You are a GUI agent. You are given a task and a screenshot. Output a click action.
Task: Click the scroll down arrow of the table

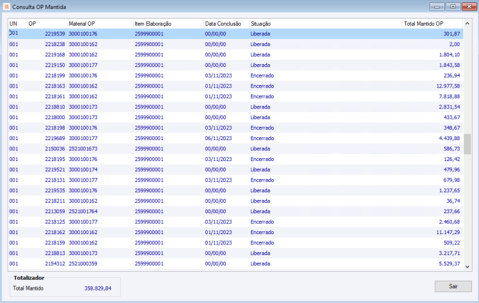[x=467, y=266]
